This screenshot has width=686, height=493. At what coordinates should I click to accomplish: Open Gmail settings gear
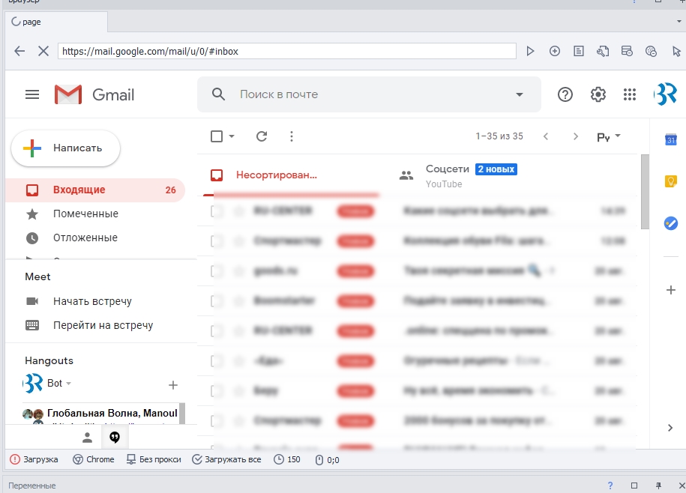598,94
